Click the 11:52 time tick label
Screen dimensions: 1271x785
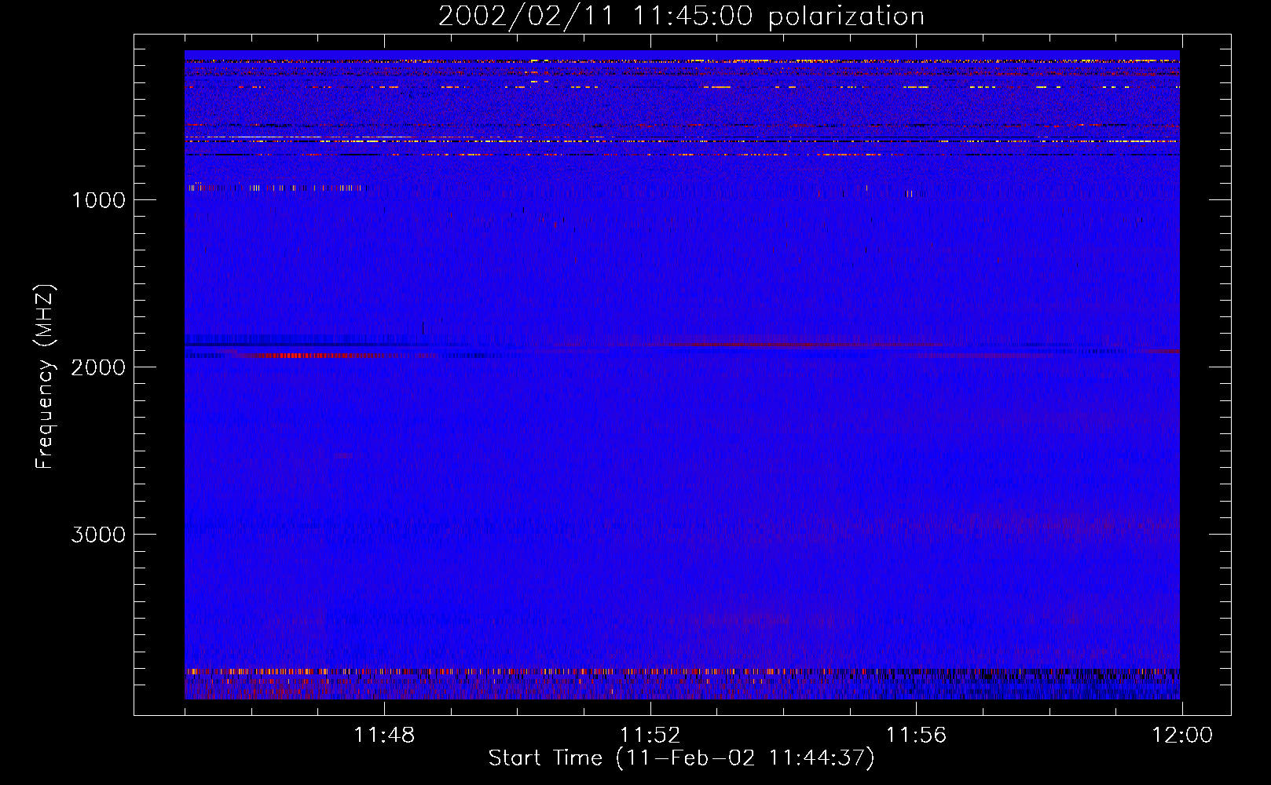(650, 736)
